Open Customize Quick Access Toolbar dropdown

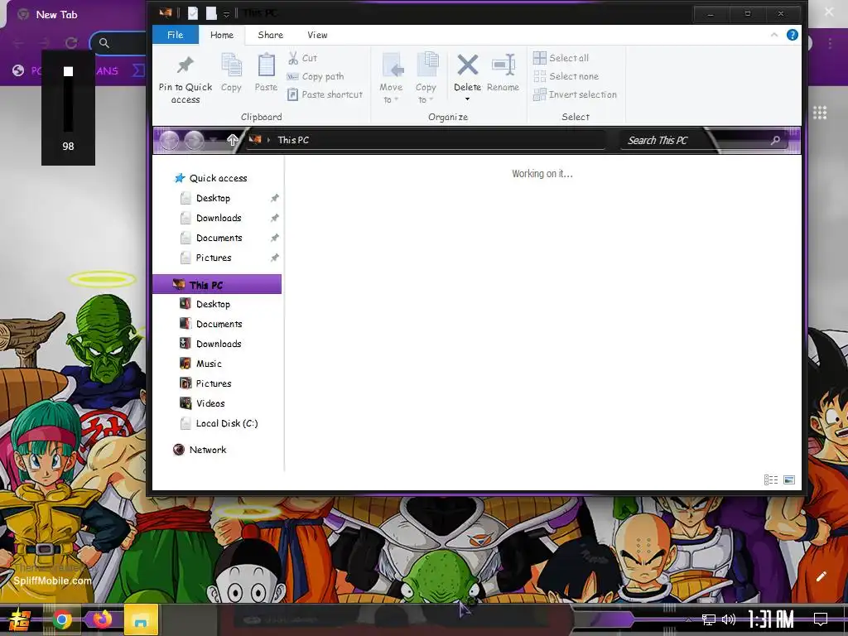[x=226, y=14]
